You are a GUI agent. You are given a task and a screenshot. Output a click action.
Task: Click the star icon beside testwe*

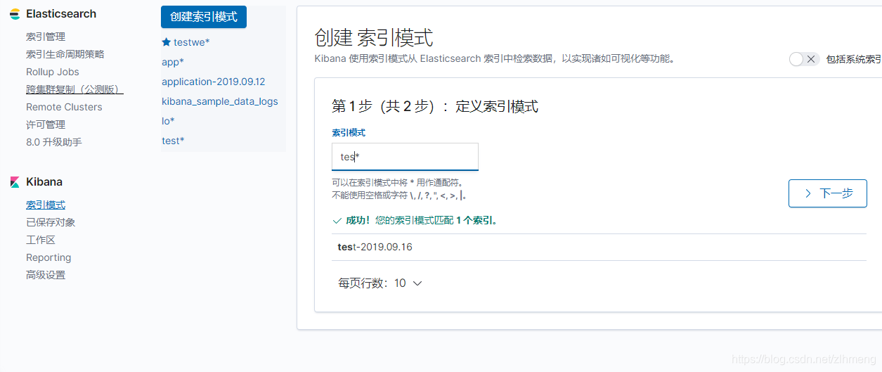(x=167, y=42)
